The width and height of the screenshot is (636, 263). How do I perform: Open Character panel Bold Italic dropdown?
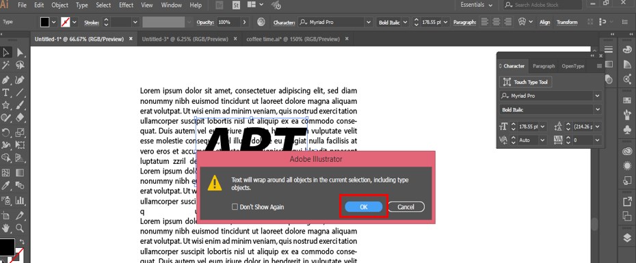coord(597,109)
